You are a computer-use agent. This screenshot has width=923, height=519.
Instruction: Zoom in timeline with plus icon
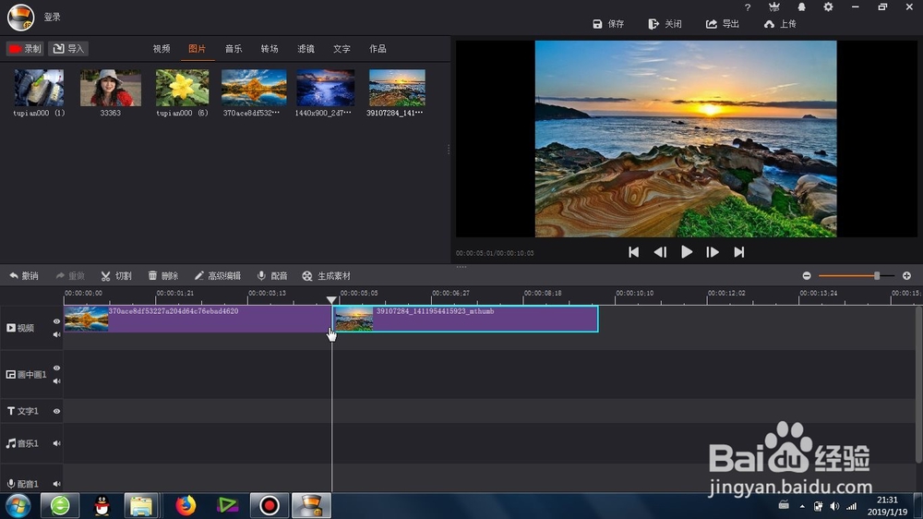[x=906, y=276]
